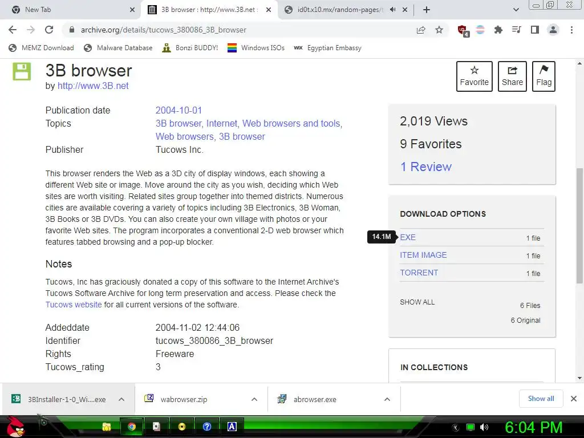The width and height of the screenshot is (584, 438).
Task: Close the id0t.x10.mx tab
Action: tap(405, 10)
